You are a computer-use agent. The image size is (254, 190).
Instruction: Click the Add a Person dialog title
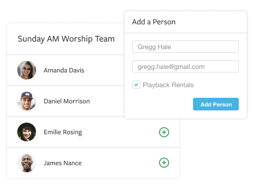[154, 22]
